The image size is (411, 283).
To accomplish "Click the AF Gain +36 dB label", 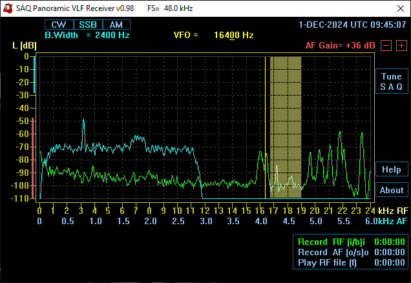I will (341, 46).
